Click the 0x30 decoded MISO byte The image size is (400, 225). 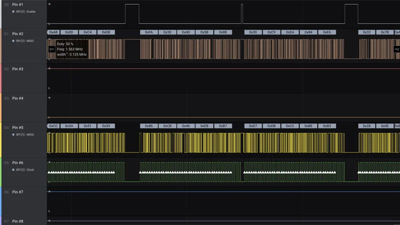click(x=253, y=32)
